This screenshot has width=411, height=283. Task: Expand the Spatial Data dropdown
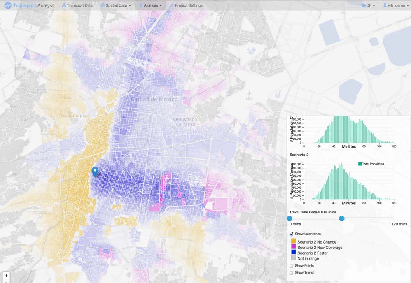pyautogui.click(x=116, y=5)
